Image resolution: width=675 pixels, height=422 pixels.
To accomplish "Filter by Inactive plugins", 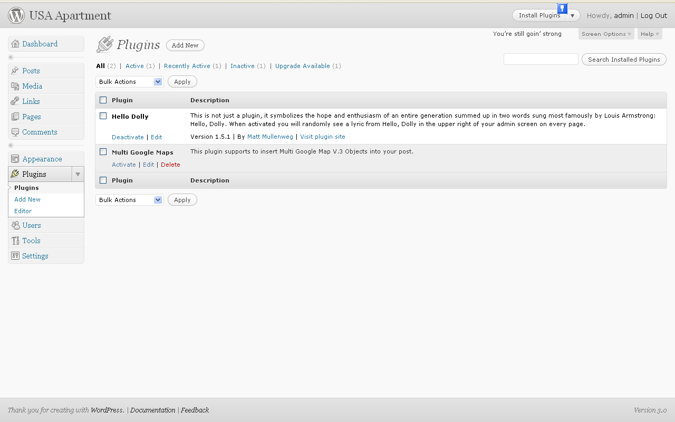I will (x=243, y=66).
